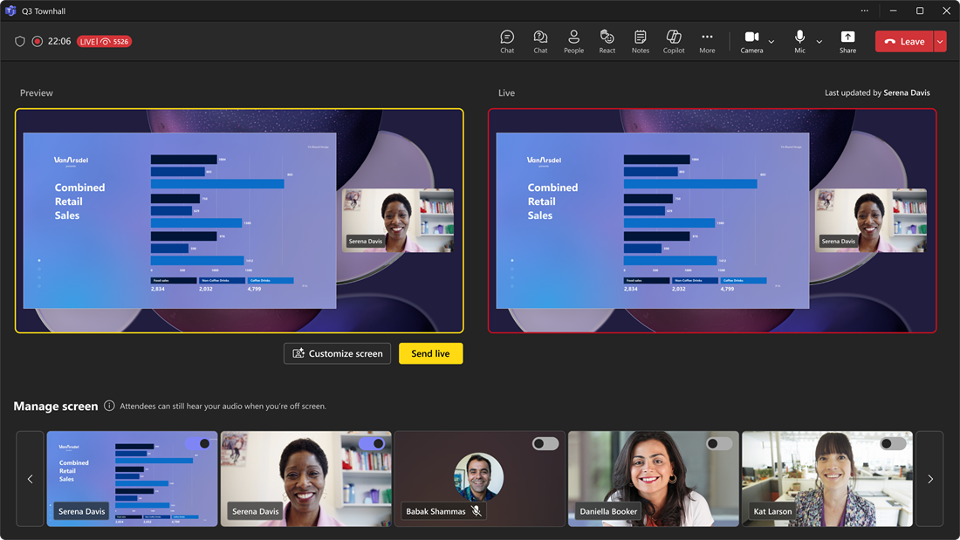
Task: Open the React menu
Action: point(607,42)
